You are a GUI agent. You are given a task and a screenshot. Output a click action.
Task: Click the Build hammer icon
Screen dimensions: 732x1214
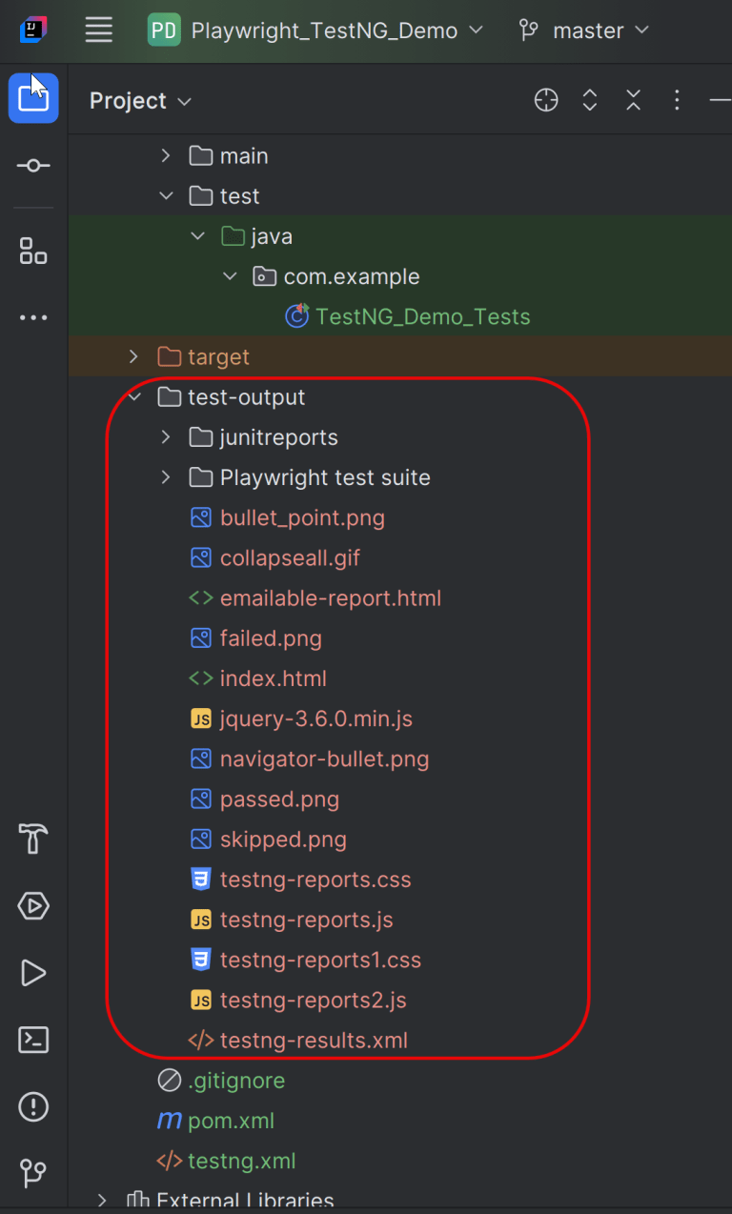(33, 840)
